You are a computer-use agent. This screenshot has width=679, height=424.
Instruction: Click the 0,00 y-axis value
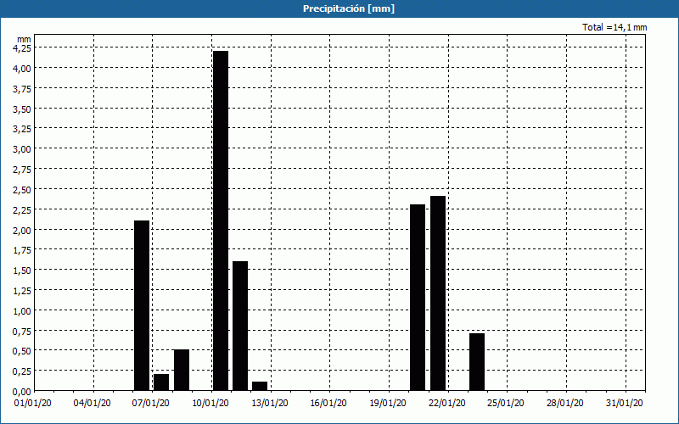(22, 392)
